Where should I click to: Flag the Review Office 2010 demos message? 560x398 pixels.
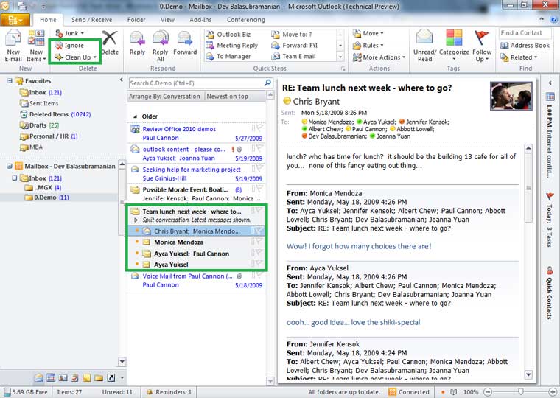tap(259, 128)
